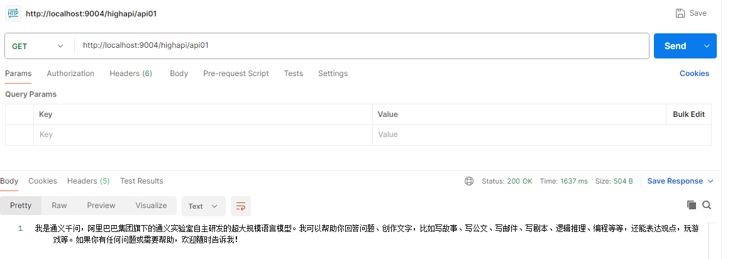Open search in response with magnifier icon

pos(707,205)
